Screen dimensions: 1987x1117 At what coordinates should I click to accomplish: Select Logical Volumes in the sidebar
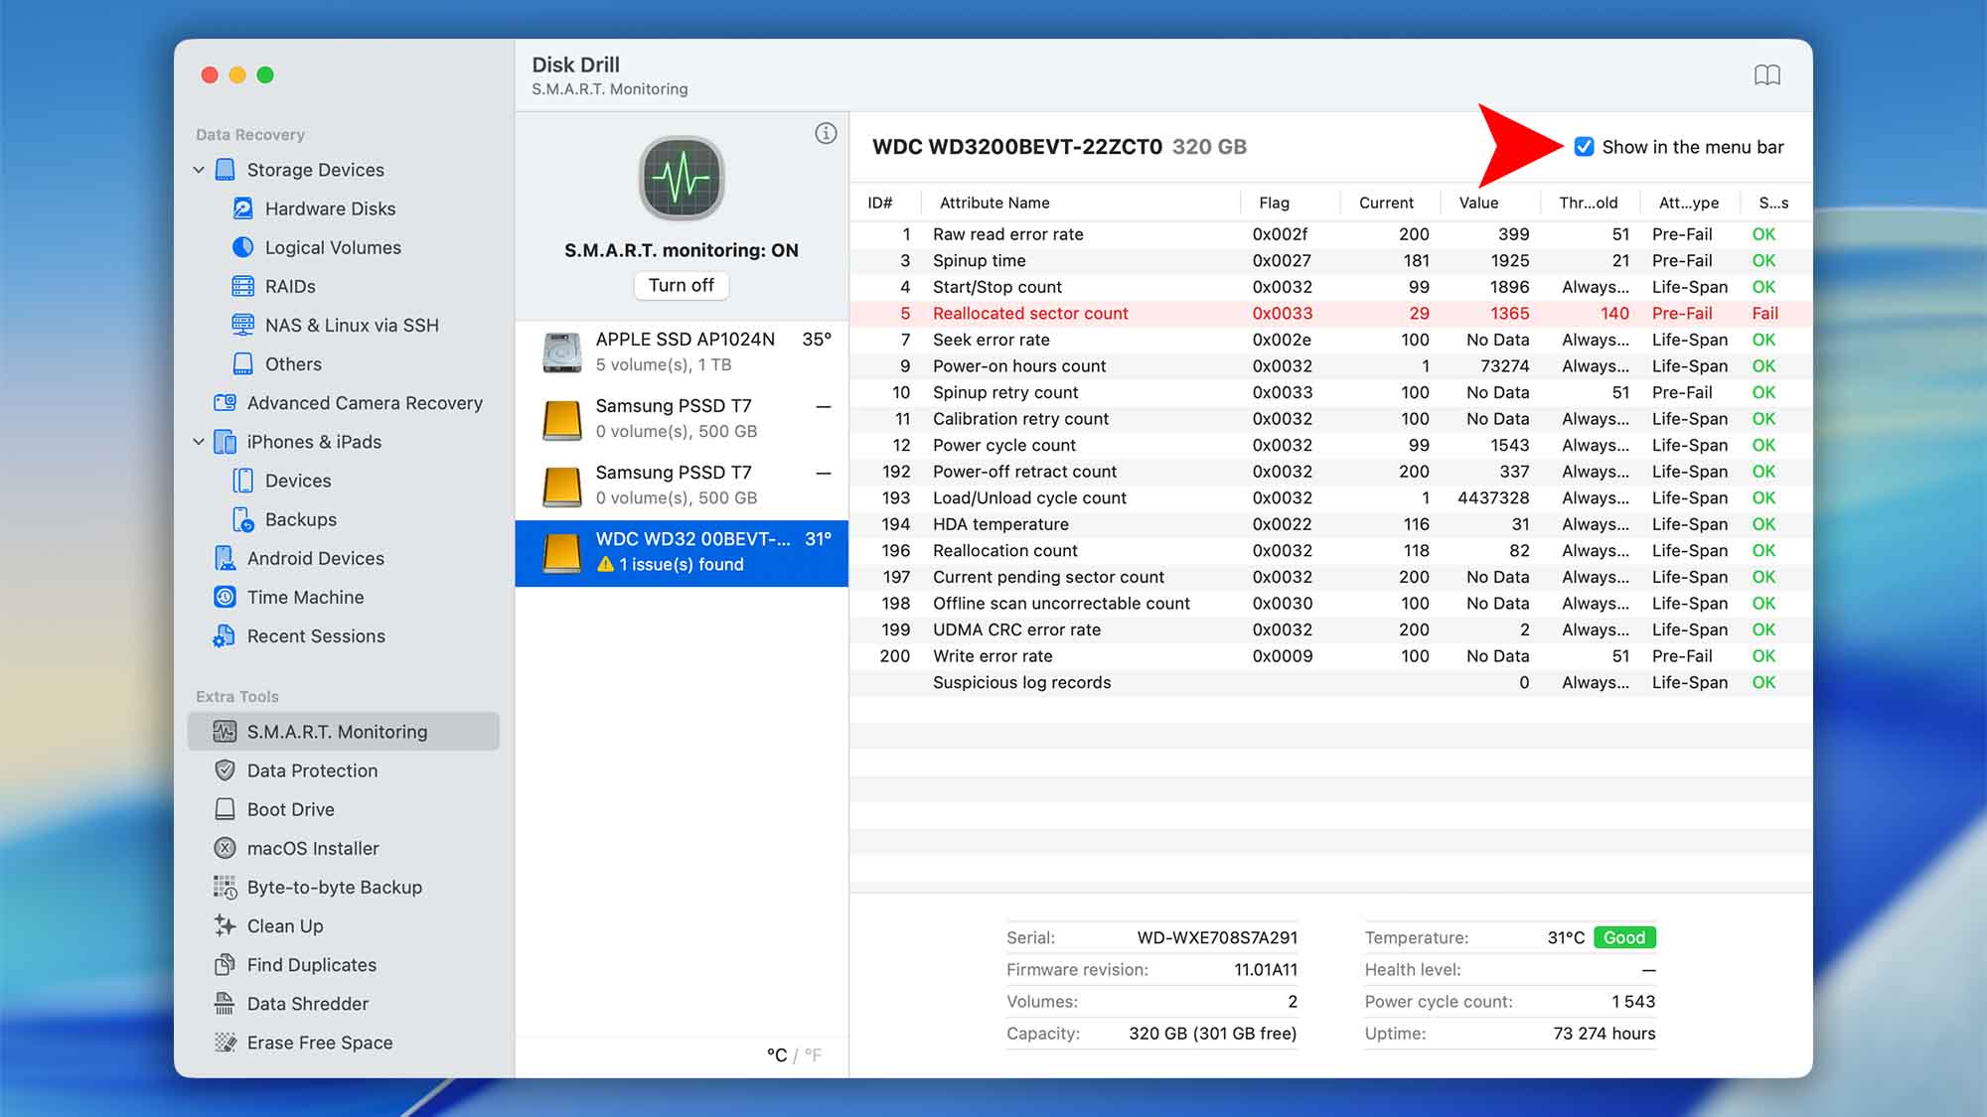333,247
